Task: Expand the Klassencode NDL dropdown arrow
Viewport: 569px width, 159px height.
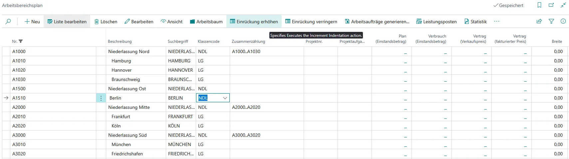Action: click(225, 98)
